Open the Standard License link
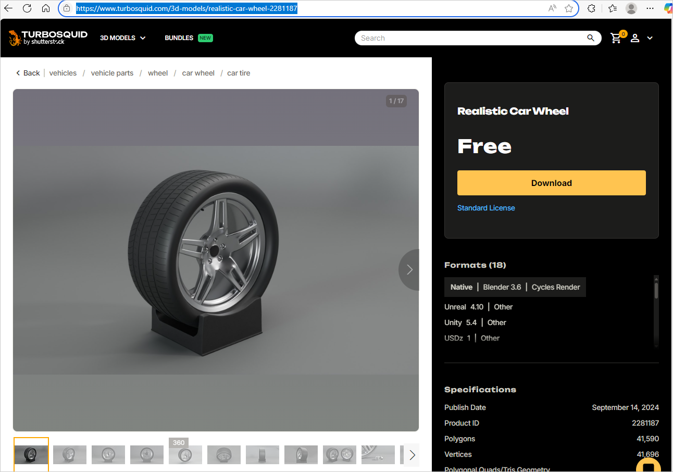673x472 pixels. [x=485, y=208]
